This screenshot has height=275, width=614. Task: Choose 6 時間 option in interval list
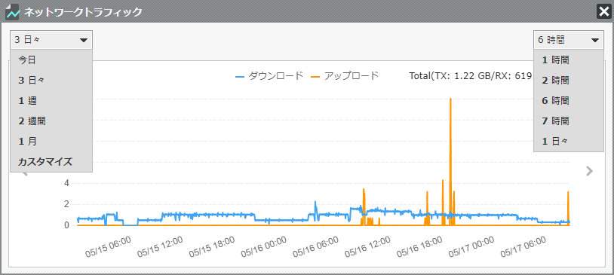pos(568,101)
